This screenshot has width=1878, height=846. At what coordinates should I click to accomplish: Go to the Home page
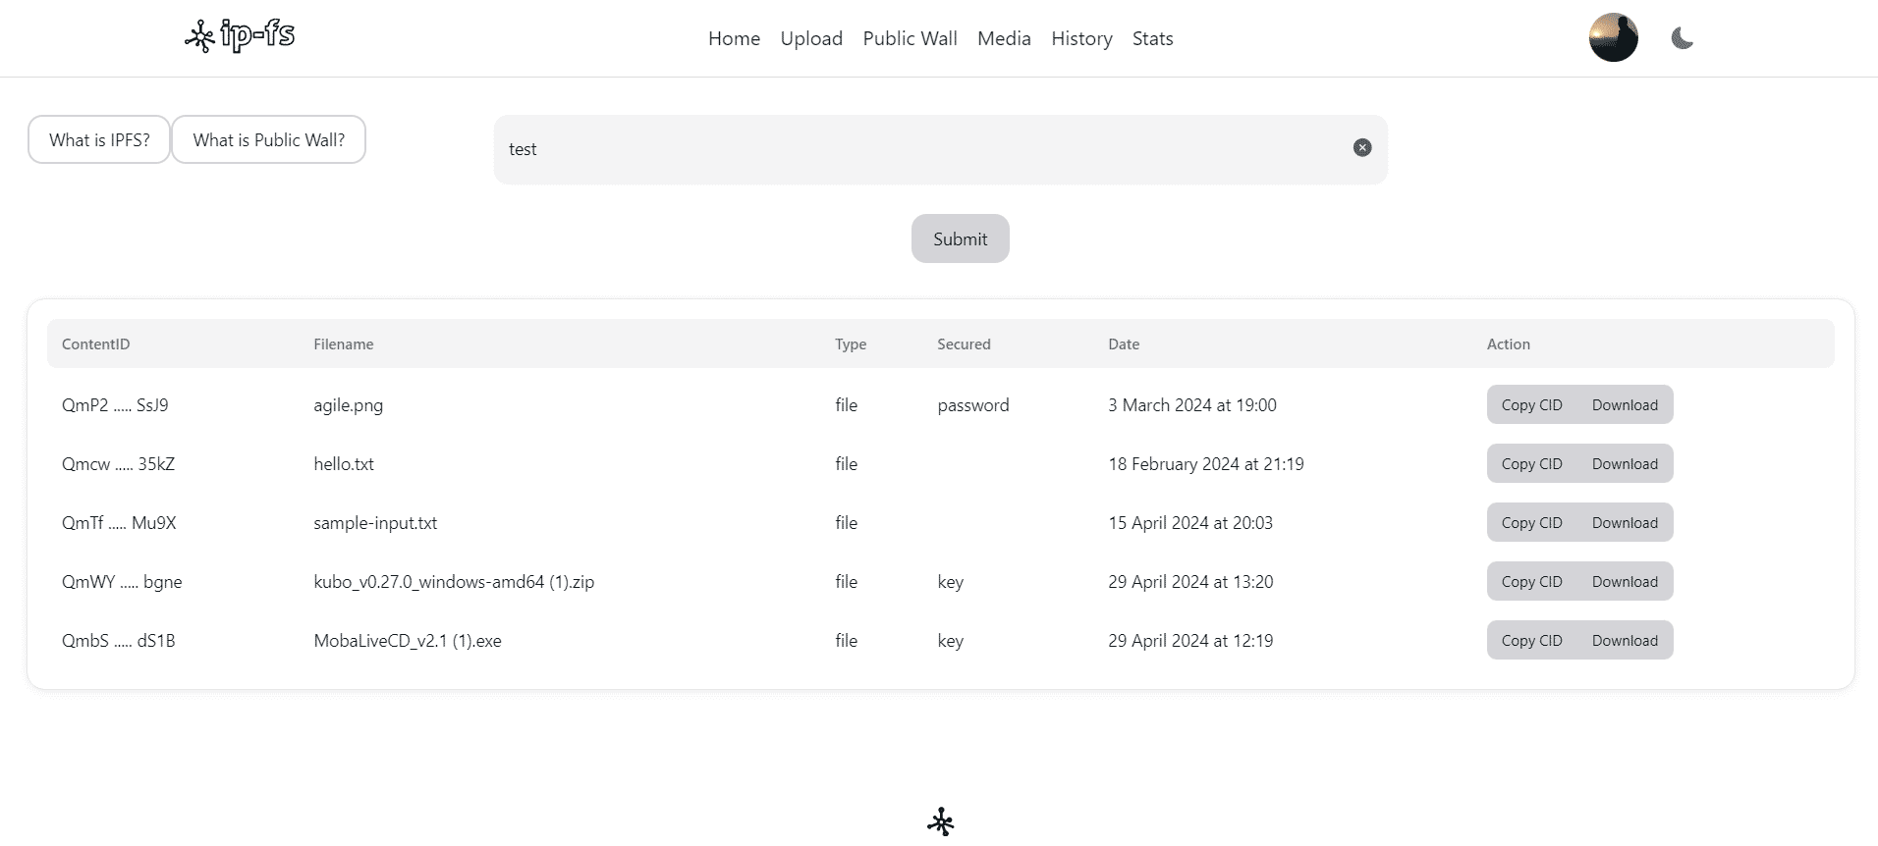(734, 38)
